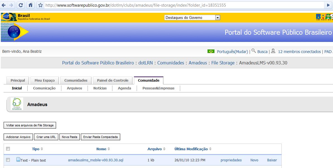Click the Comunidades breadcrumb link

tap(171, 63)
